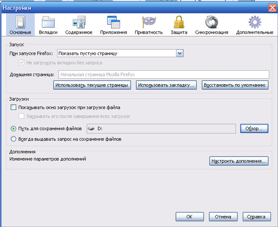Enable Показывать окно загрузок checkbox
Screen dimensions: 278x227
(14, 107)
